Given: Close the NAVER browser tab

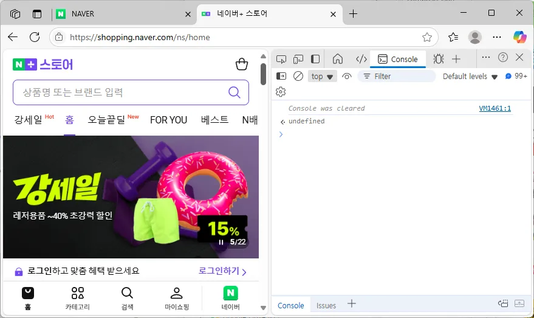Looking at the screenshot, I should point(188,15).
